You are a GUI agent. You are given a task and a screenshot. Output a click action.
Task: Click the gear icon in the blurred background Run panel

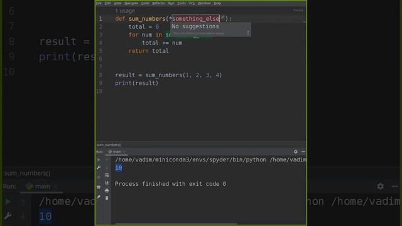(381, 186)
